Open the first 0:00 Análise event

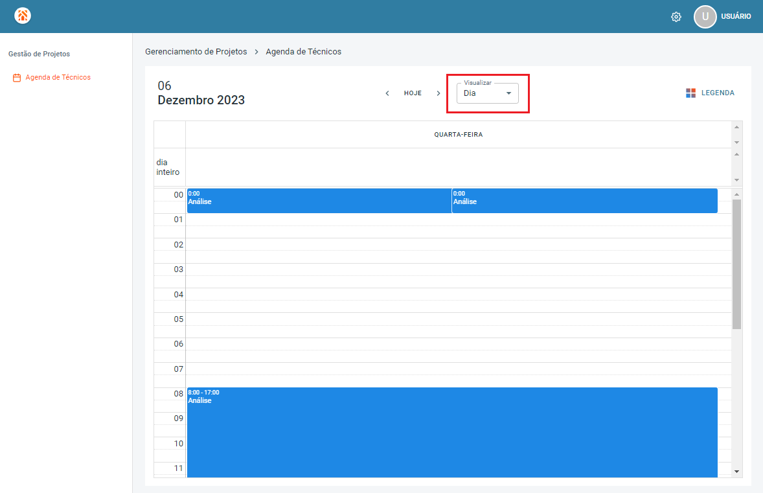tap(319, 201)
